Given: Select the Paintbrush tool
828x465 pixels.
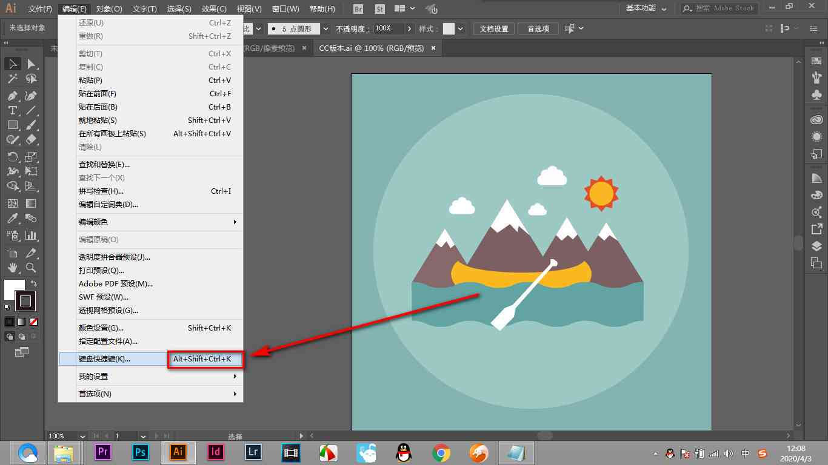Looking at the screenshot, I should pos(31,125).
